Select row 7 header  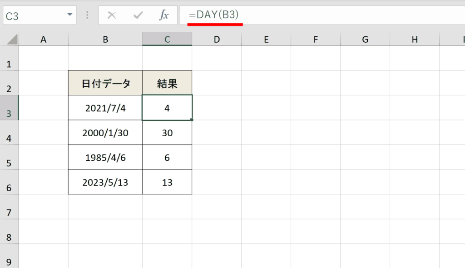pyautogui.click(x=9, y=207)
